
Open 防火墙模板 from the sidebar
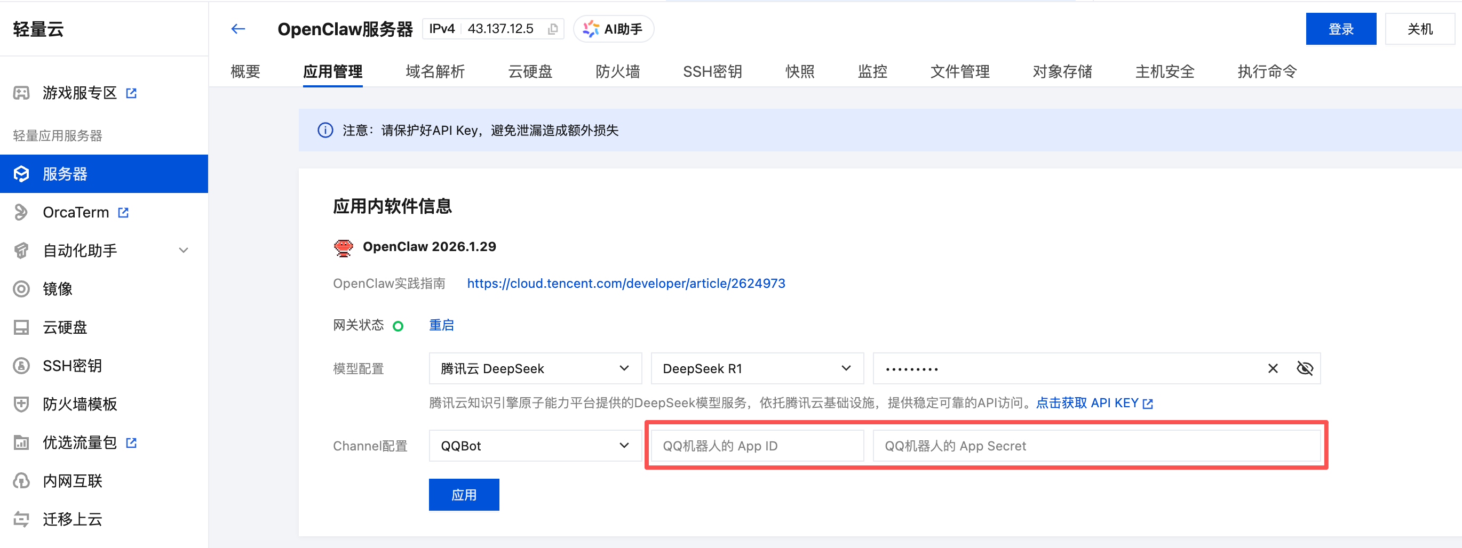(80, 404)
